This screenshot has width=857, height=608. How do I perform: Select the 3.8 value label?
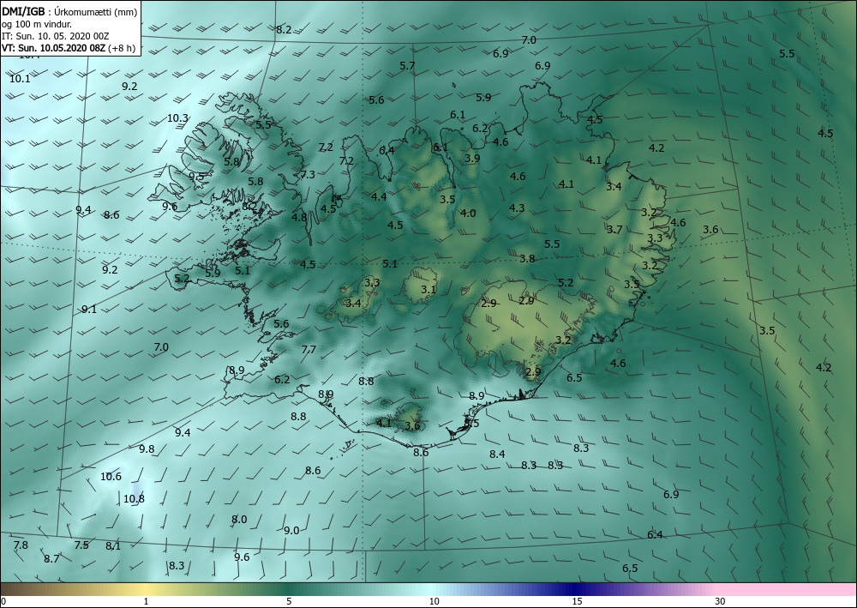click(x=527, y=259)
